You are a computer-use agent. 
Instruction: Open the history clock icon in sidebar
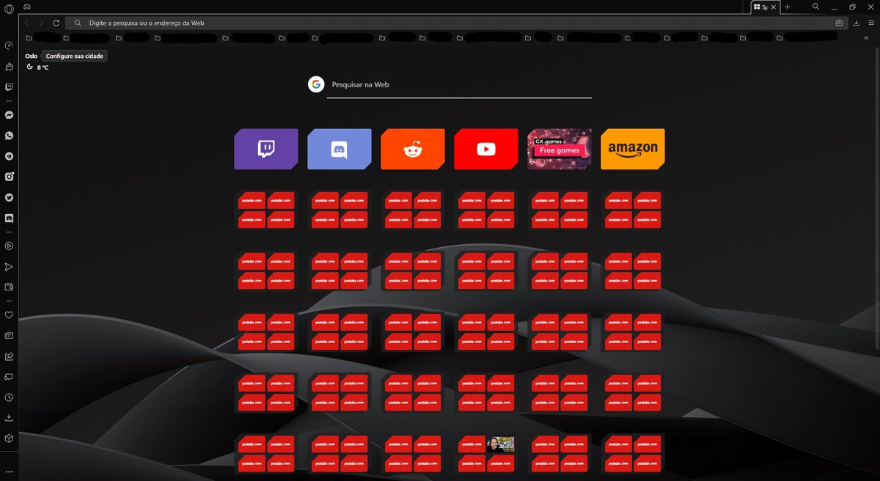click(9, 397)
